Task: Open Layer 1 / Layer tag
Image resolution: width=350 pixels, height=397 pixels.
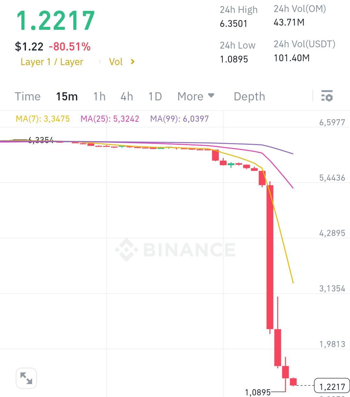Action: (52, 62)
